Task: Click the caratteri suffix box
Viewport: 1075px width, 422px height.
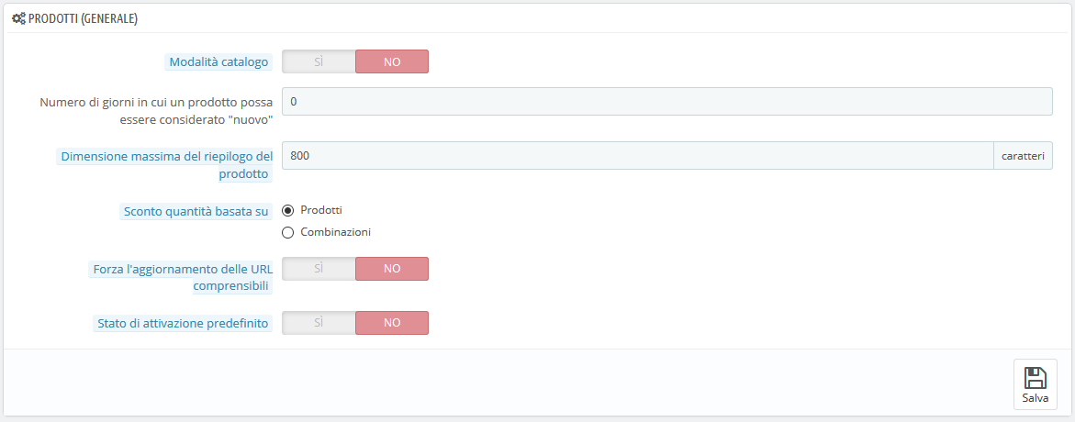Action: click(1023, 156)
